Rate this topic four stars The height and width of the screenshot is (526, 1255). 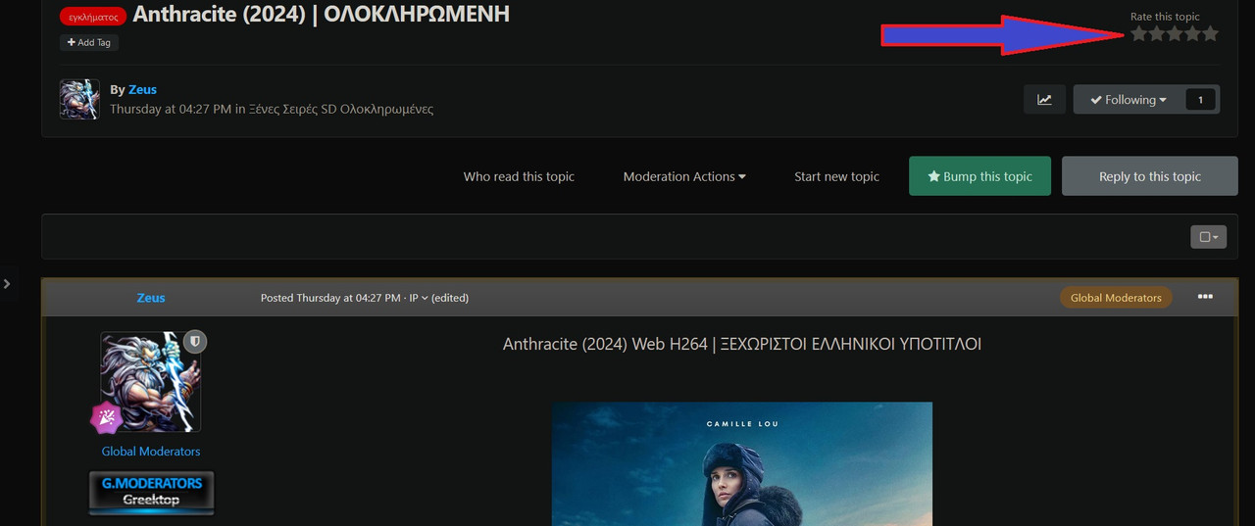[x=1192, y=33]
